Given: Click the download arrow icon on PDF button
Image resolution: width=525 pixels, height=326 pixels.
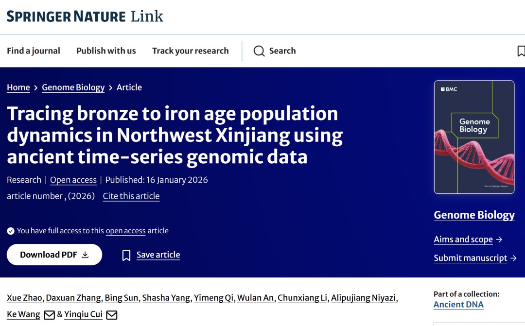Looking at the screenshot, I should [x=85, y=255].
